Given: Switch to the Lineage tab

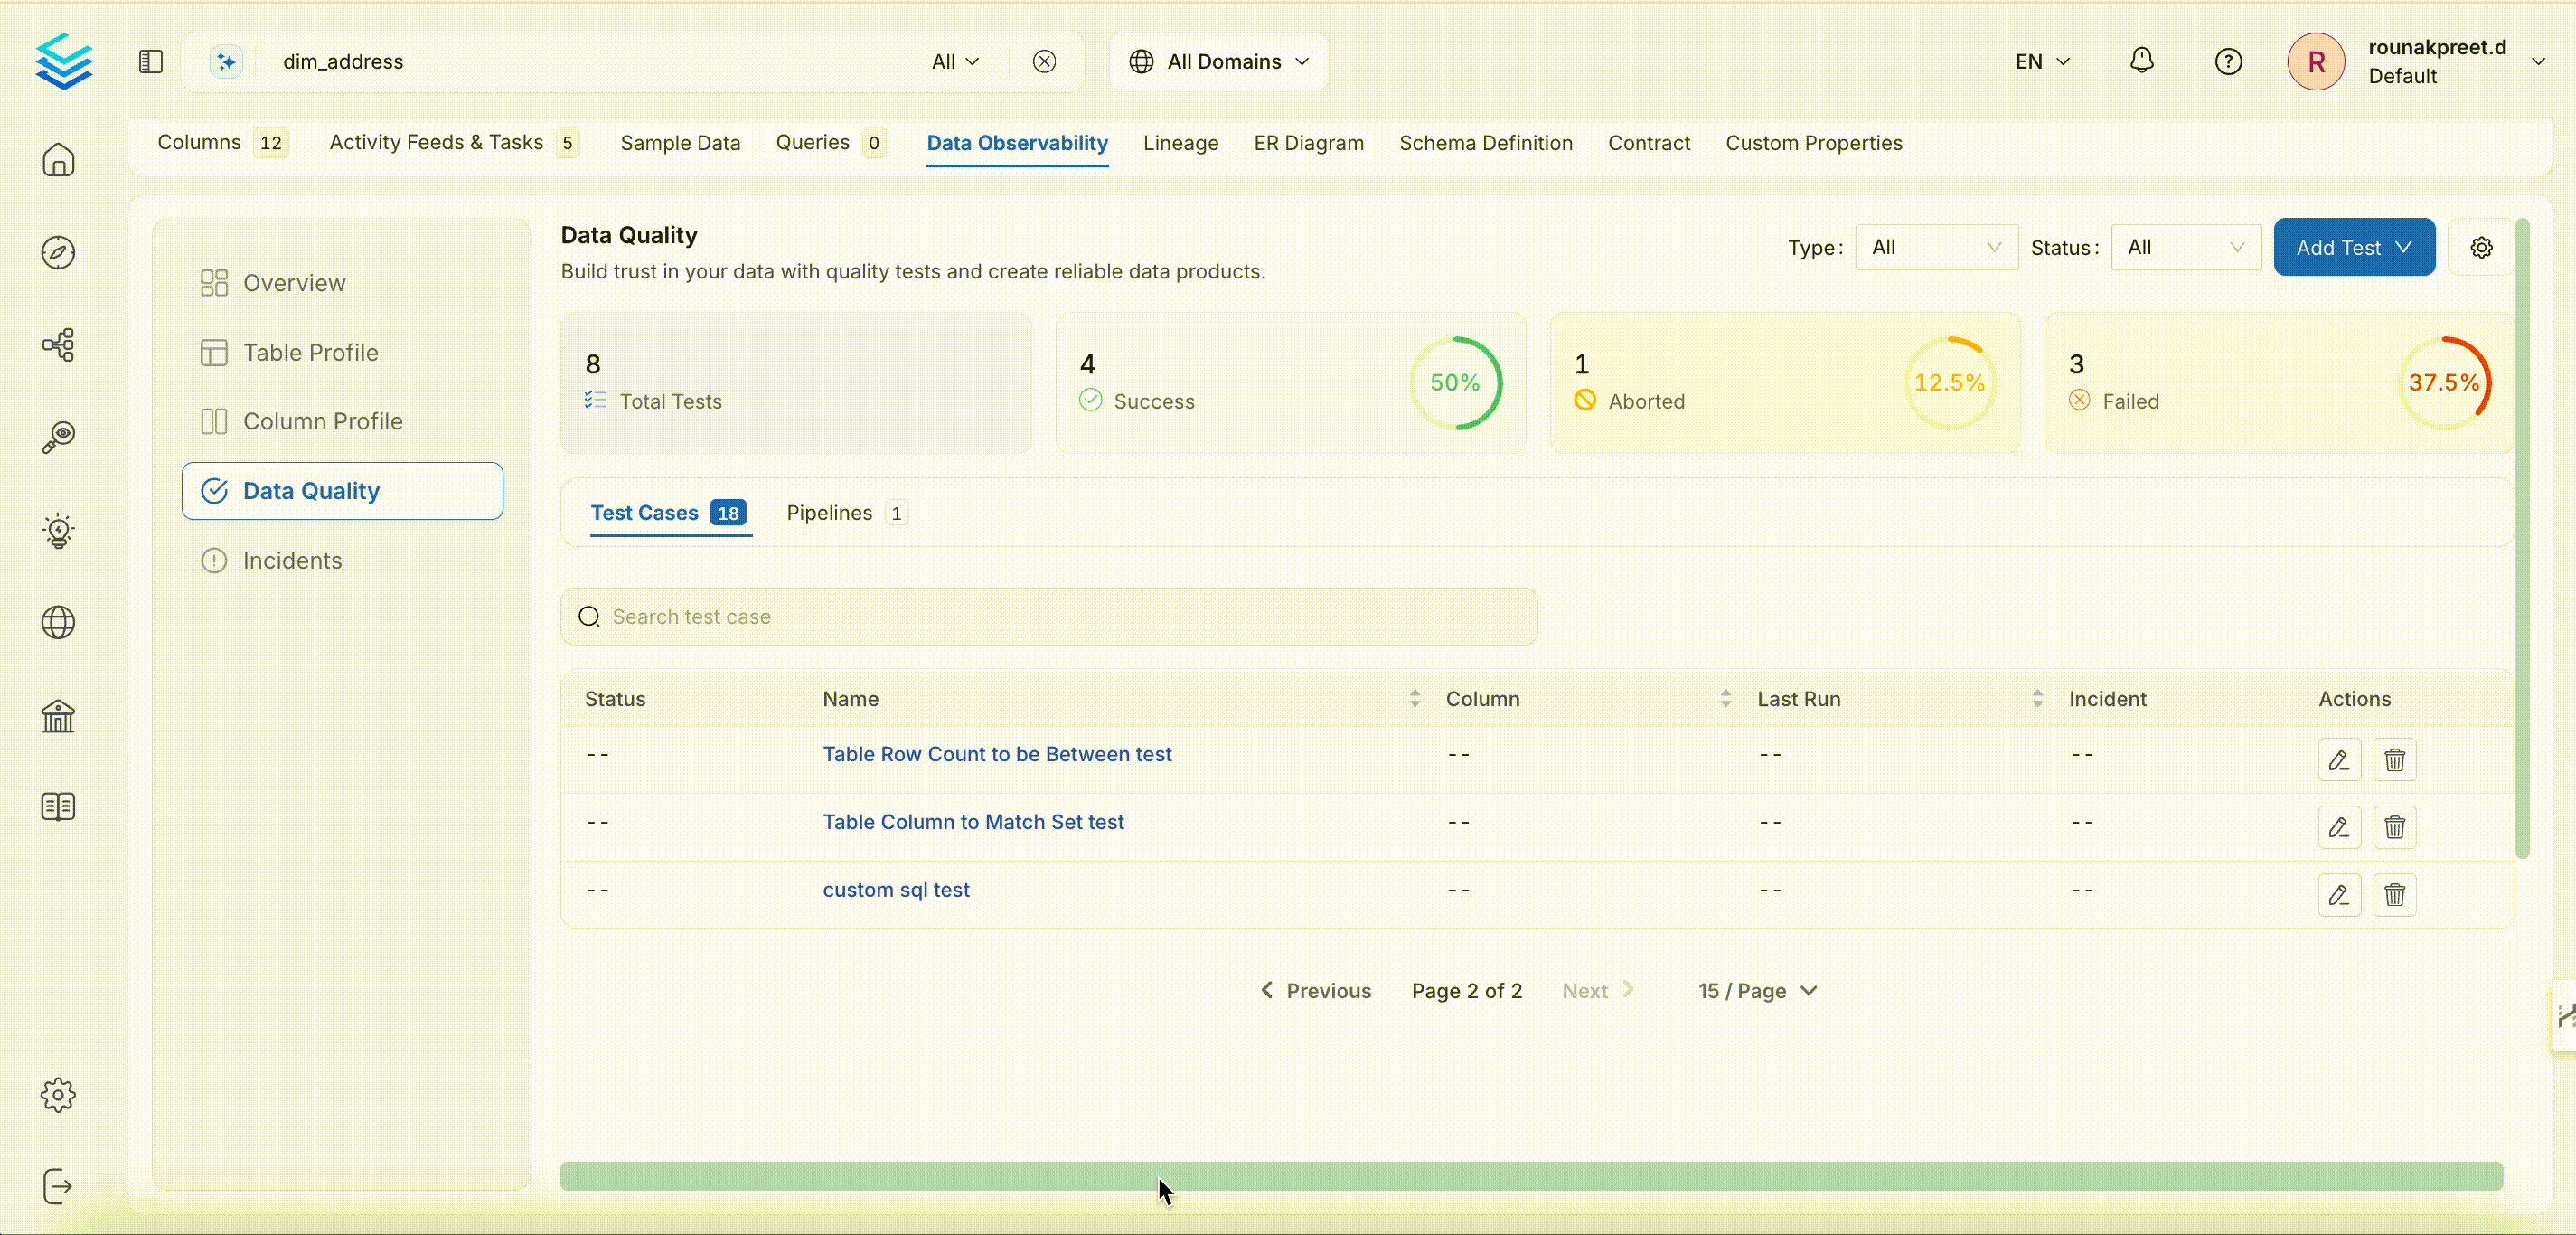Looking at the screenshot, I should (1180, 143).
